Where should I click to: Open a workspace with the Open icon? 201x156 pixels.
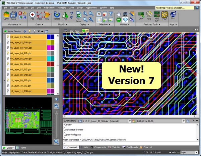[6, 15]
